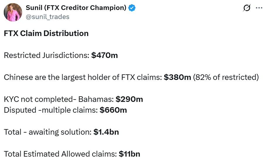Click the $290m Bahamas KYC amount
Viewport: 263px width, 161px height.
129,99
